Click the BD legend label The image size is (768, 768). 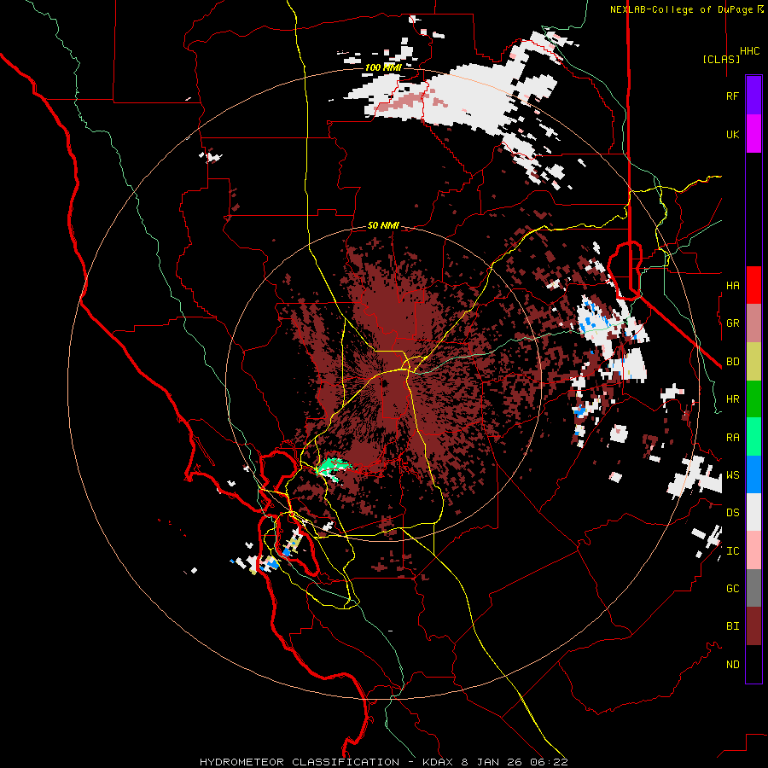[732, 362]
